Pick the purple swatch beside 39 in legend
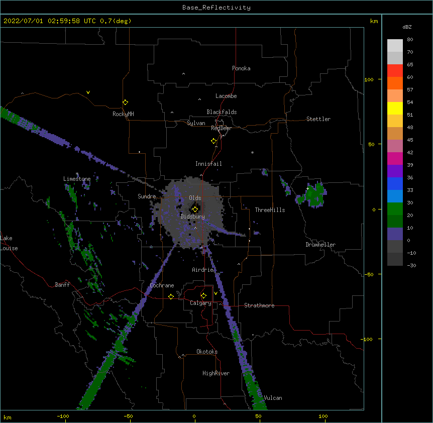433x423 pixels. (x=395, y=171)
